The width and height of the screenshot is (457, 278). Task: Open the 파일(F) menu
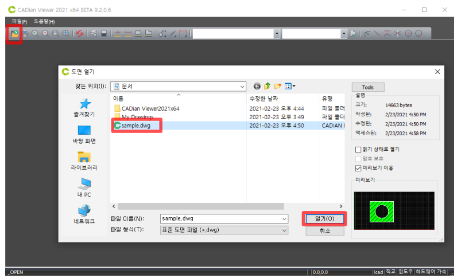pos(20,21)
